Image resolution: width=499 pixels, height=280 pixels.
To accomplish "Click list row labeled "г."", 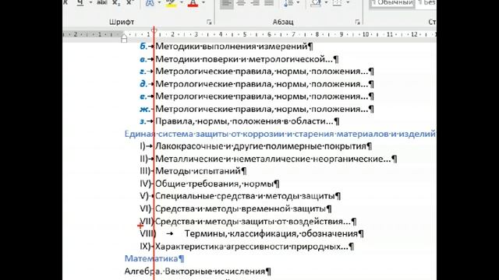I will (257, 72).
